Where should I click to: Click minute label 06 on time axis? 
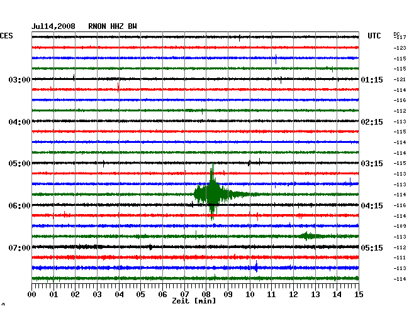point(162,294)
